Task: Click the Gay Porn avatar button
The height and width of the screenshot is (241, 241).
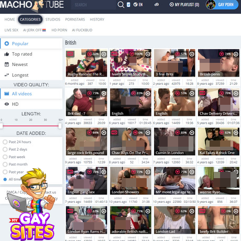Action: (x=222, y=5)
